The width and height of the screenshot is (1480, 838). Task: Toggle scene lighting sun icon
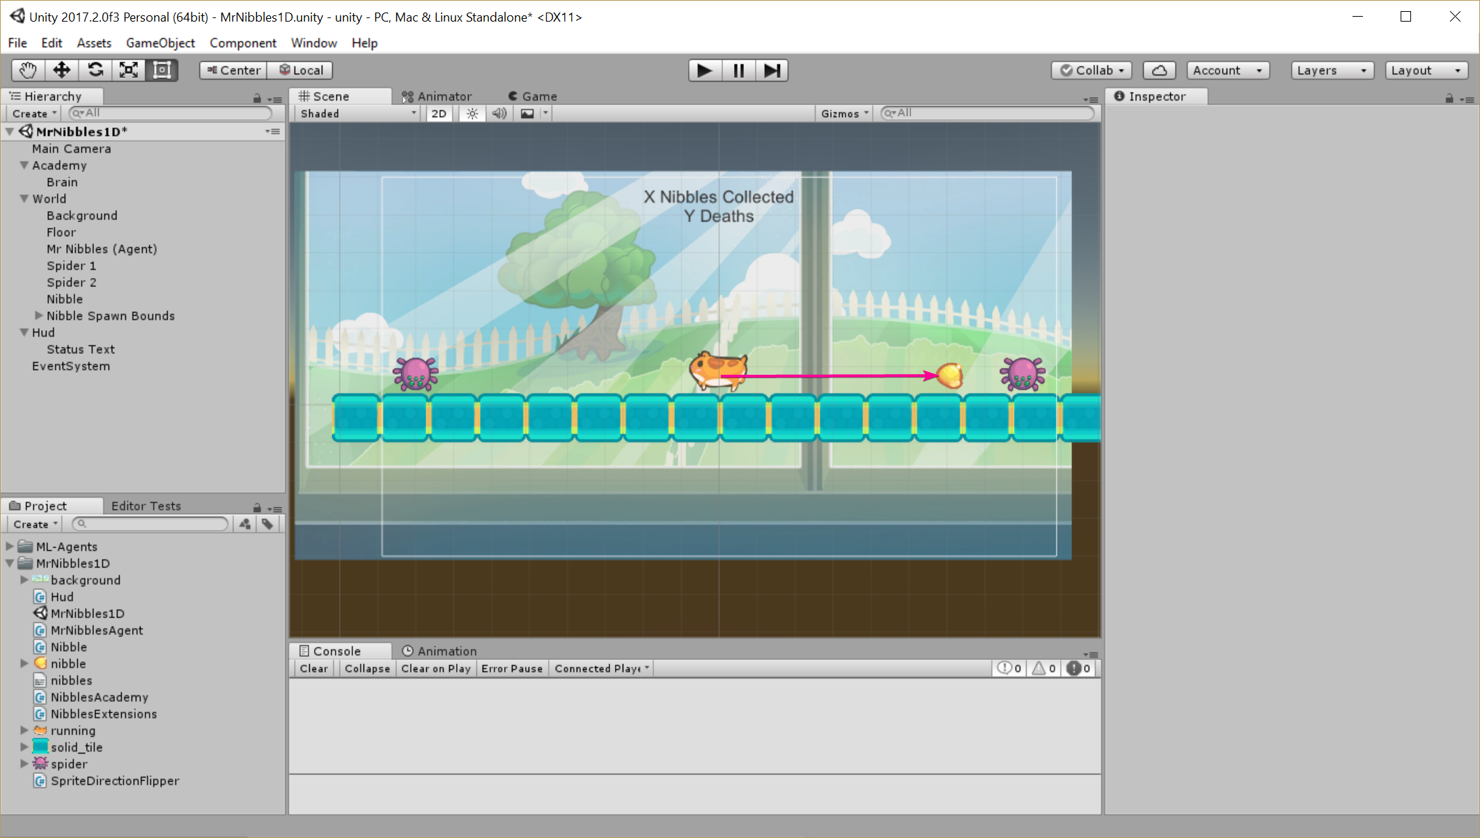pos(472,114)
